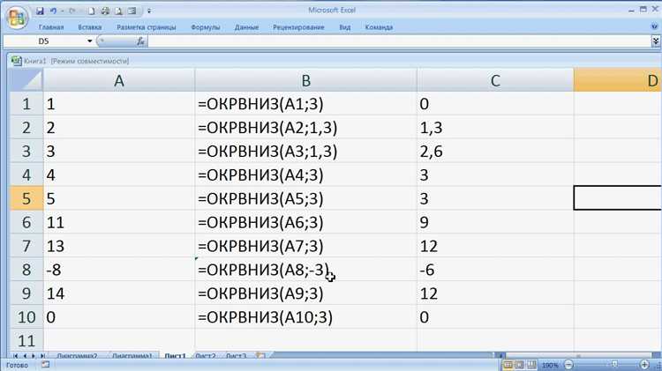662x371 pixels.
Task: Switch to the Лист2 sheet tab
Action: [206, 356]
